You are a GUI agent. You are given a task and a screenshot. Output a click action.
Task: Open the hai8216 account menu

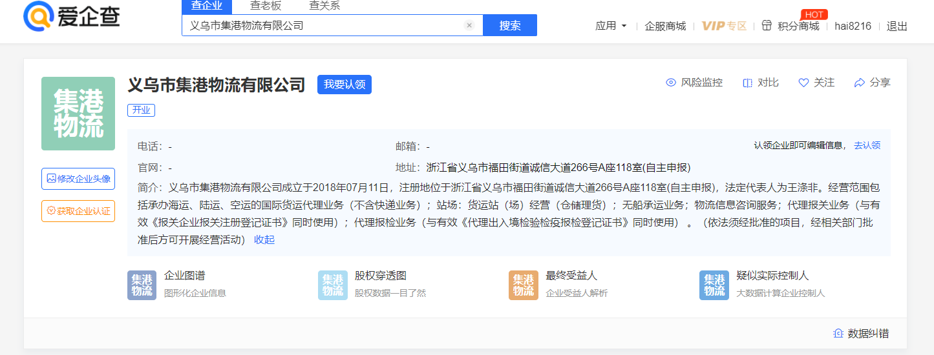[x=853, y=26]
